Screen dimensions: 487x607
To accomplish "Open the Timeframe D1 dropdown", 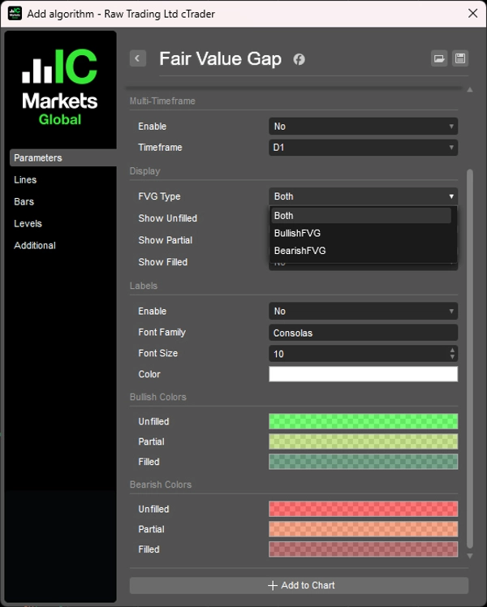I will (x=363, y=148).
